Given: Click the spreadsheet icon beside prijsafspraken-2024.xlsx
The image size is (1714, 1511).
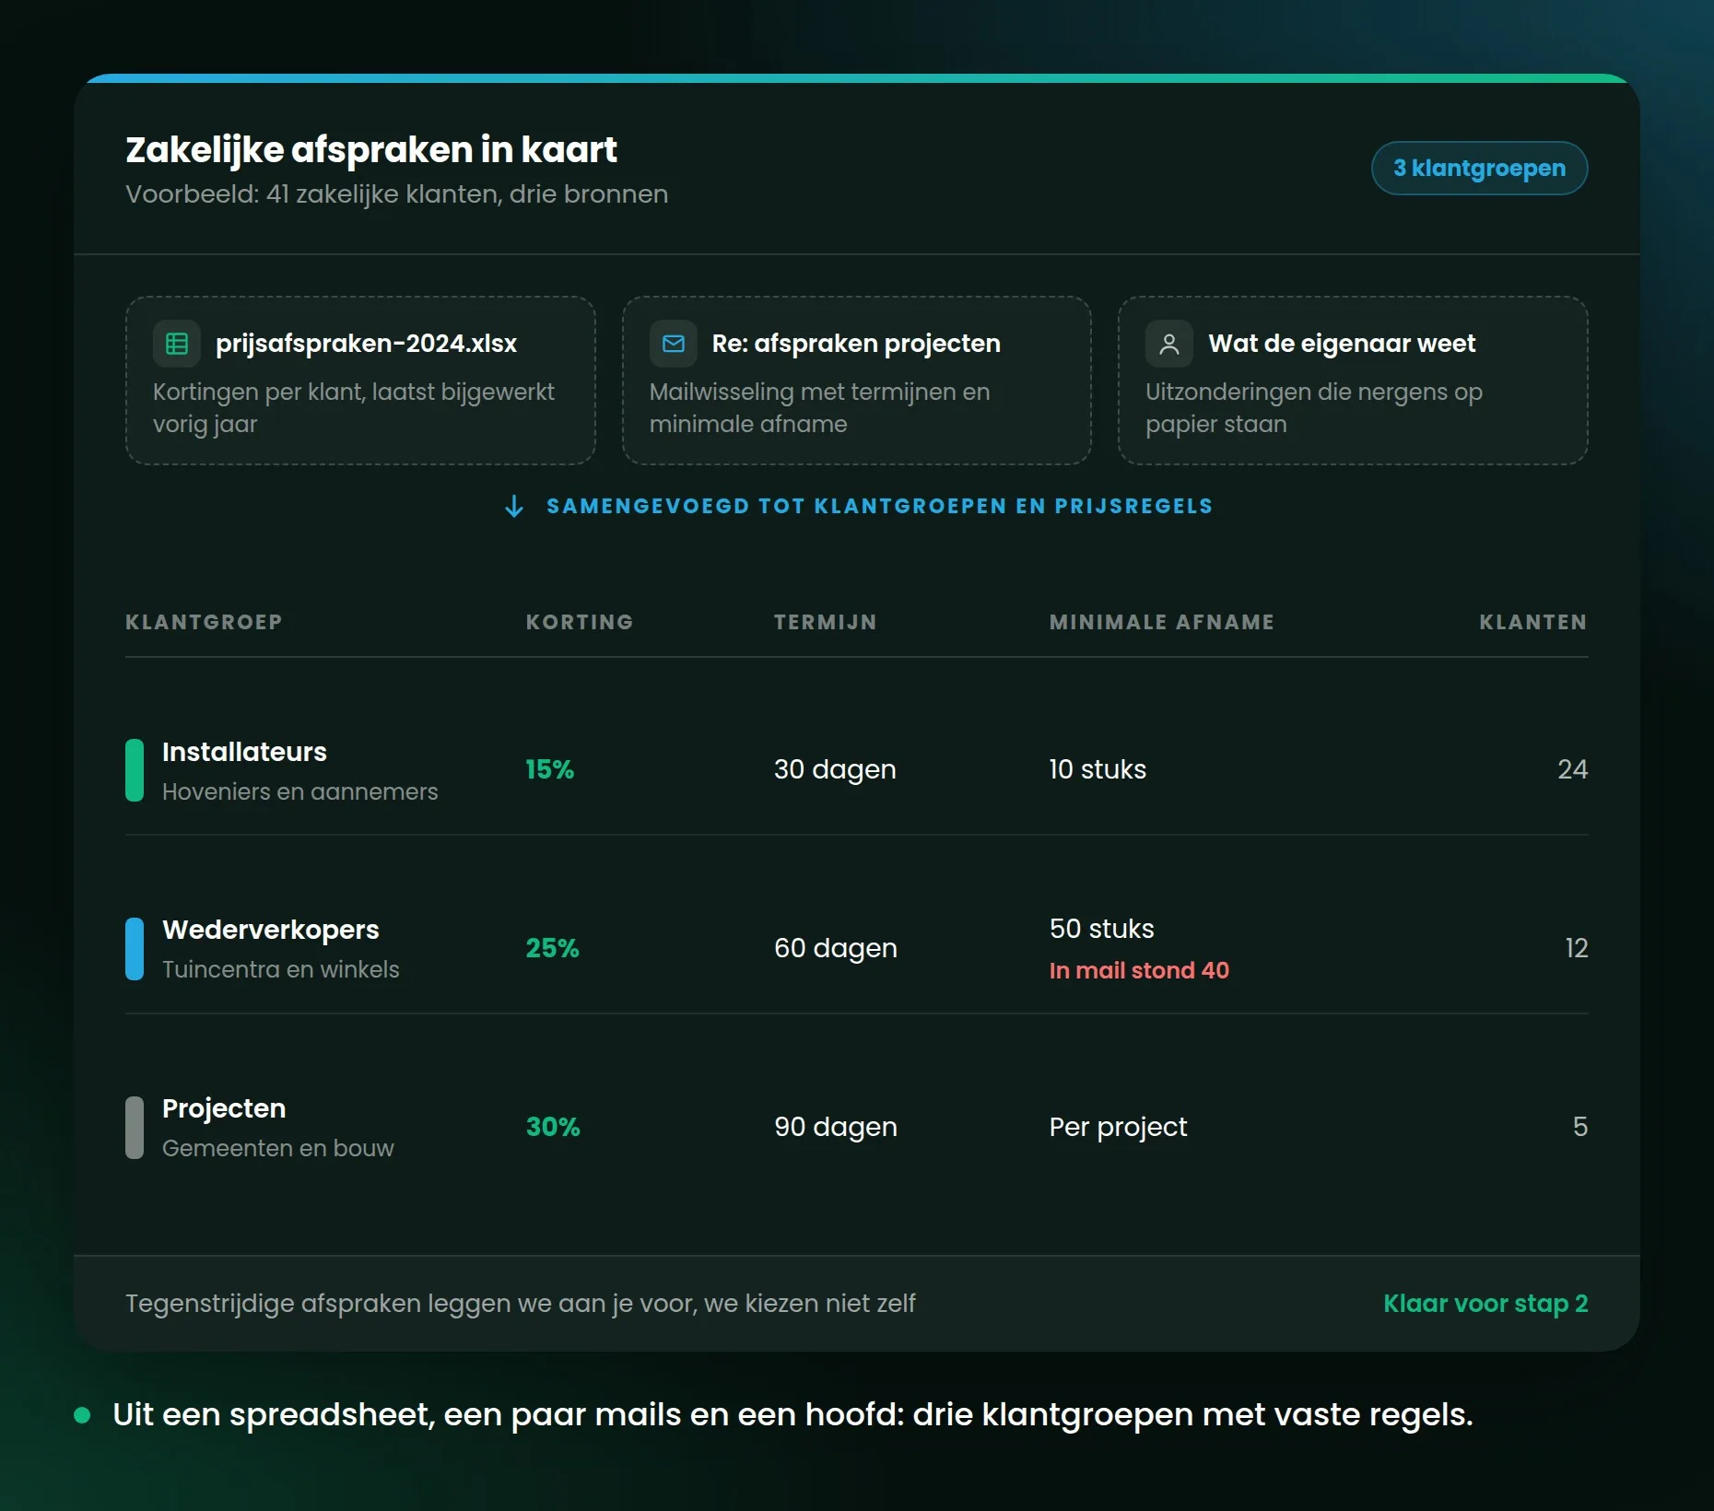Looking at the screenshot, I should pyautogui.click(x=177, y=344).
